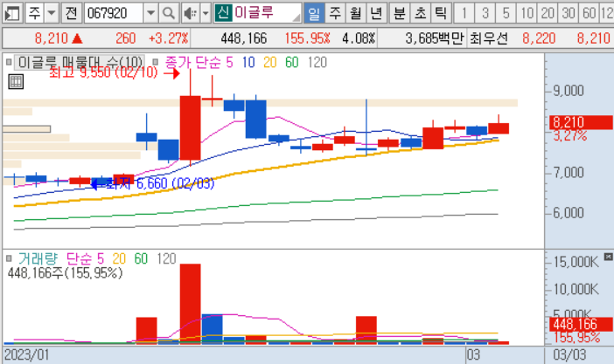
Task: Click the magnifier stock search icon
Action: (169, 13)
